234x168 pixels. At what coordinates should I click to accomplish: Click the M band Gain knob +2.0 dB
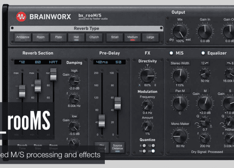[x=205, y=103]
